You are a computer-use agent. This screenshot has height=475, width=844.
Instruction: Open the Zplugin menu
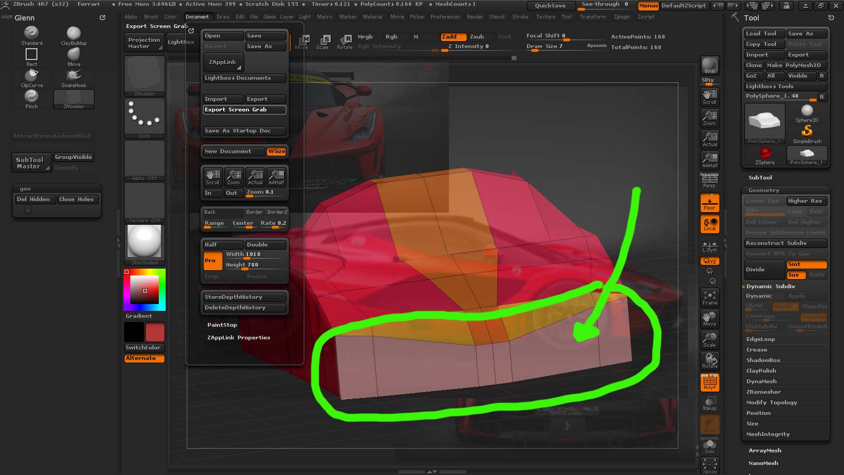coord(622,17)
